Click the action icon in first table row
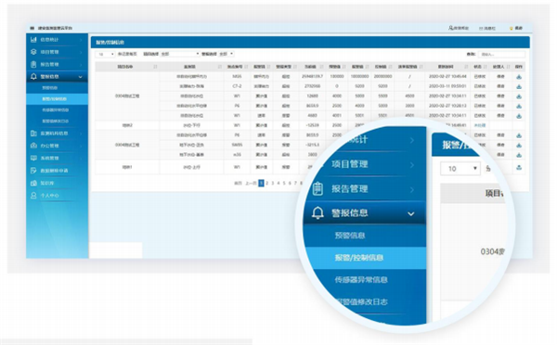The height and width of the screenshot is (345, 557). tap(519, 77)
